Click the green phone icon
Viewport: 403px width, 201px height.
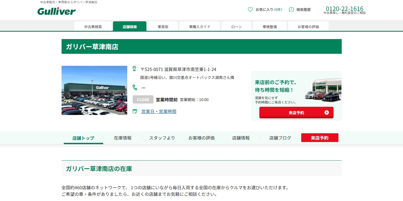click(x=135, y=87)
